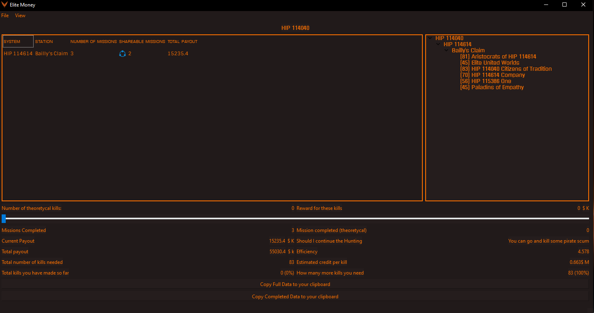Image resolution: width=594 pixels, height=313 pixels.
Task: Click the Total payout label
Action: click(x=15, y=252)
